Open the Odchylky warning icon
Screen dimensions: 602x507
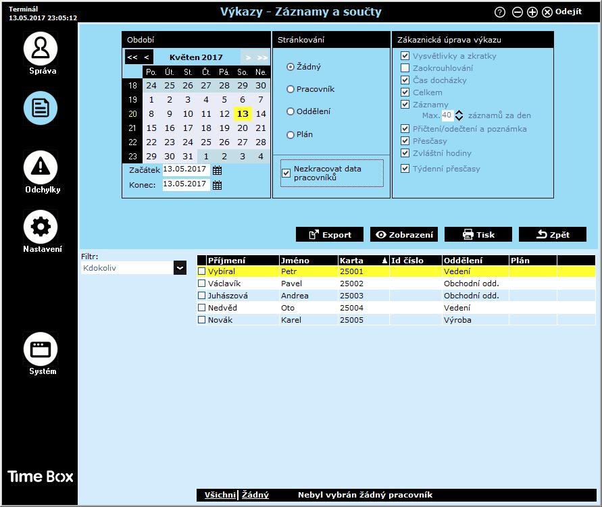tap(41, 167)
